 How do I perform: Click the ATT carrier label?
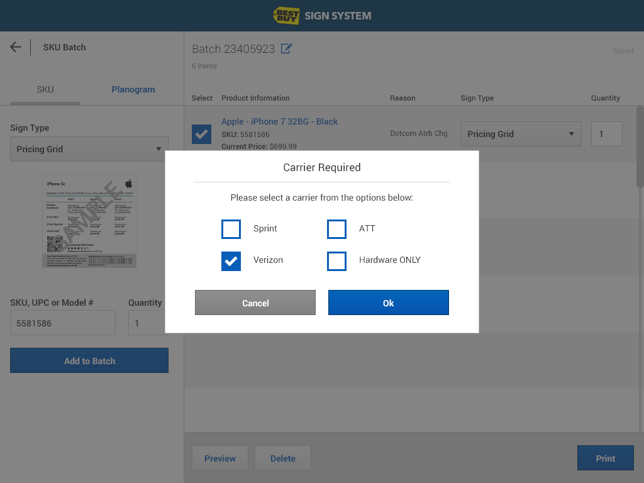pos(367,228)
